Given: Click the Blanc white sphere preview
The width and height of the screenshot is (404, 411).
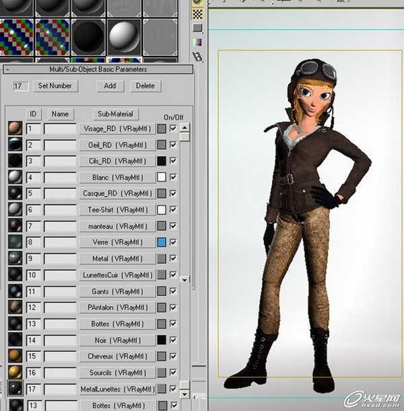Looking at the screenshot, I should click(x=15, y=177).
